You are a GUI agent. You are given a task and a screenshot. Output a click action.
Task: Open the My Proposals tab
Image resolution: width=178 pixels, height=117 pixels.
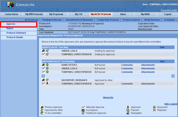pos(56,14)
